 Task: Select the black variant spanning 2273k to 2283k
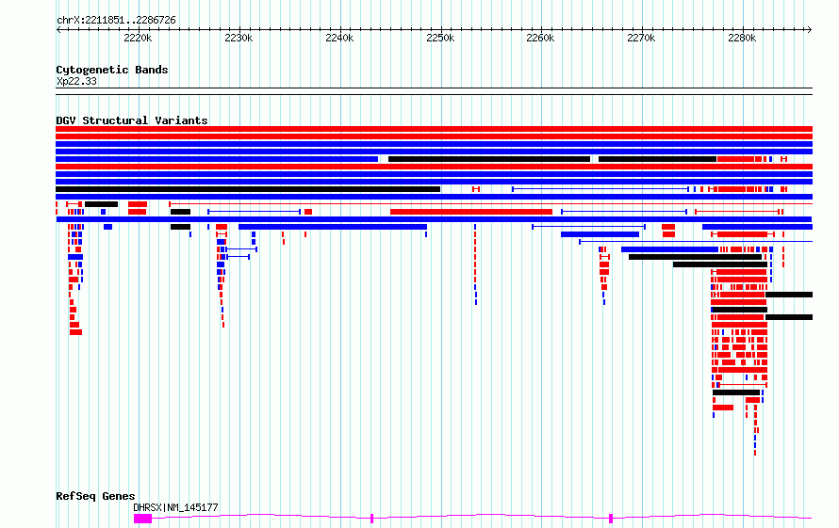click(720, 264)
